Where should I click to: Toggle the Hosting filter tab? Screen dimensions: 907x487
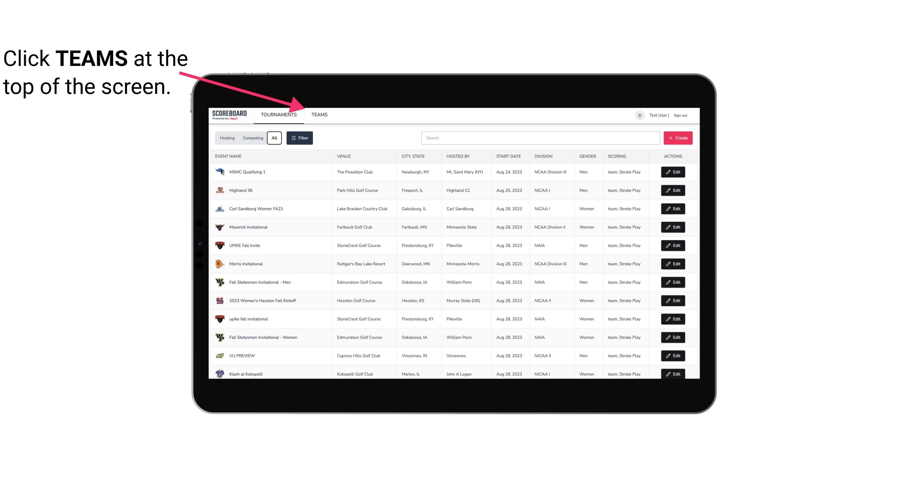pos(228,138)
